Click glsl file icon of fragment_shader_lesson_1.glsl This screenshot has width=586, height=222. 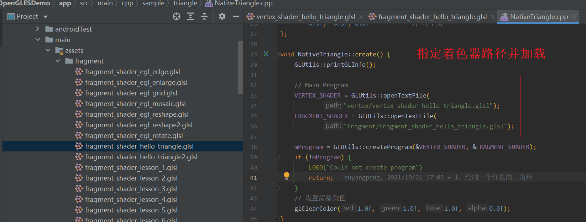tap(79, 167)
